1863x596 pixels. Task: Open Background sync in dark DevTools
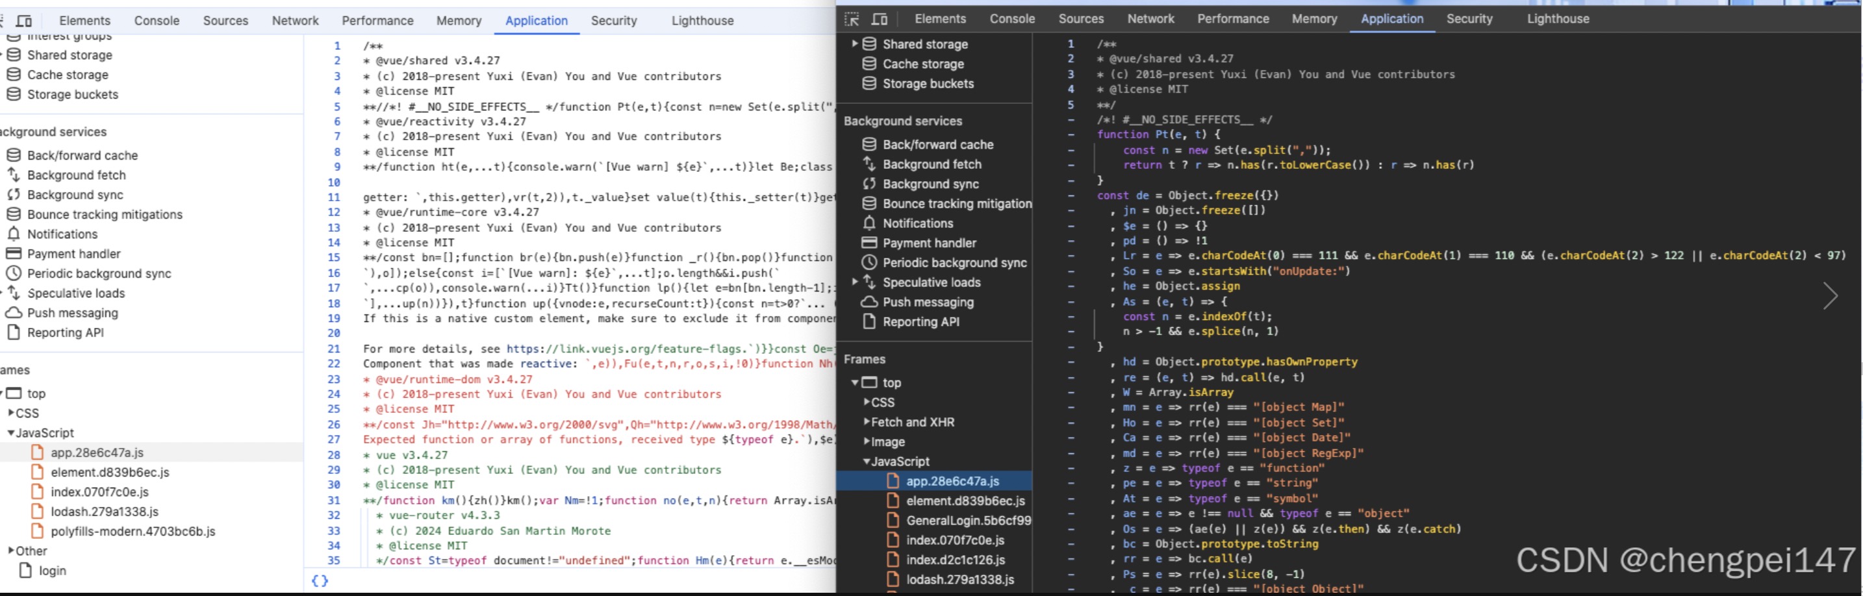tap(931, 184)
